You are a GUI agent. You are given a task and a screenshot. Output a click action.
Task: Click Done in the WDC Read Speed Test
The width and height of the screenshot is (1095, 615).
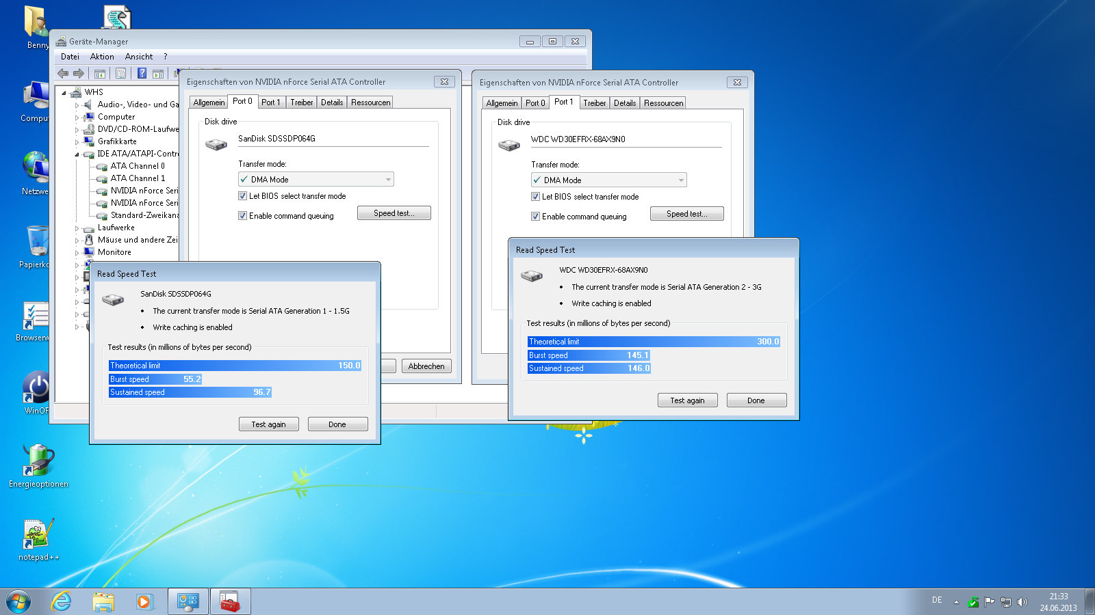point(756,400)
